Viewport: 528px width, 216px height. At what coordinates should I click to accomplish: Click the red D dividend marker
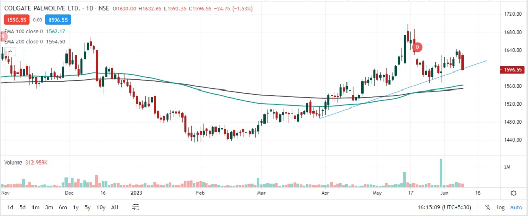[x=418, y=47]
